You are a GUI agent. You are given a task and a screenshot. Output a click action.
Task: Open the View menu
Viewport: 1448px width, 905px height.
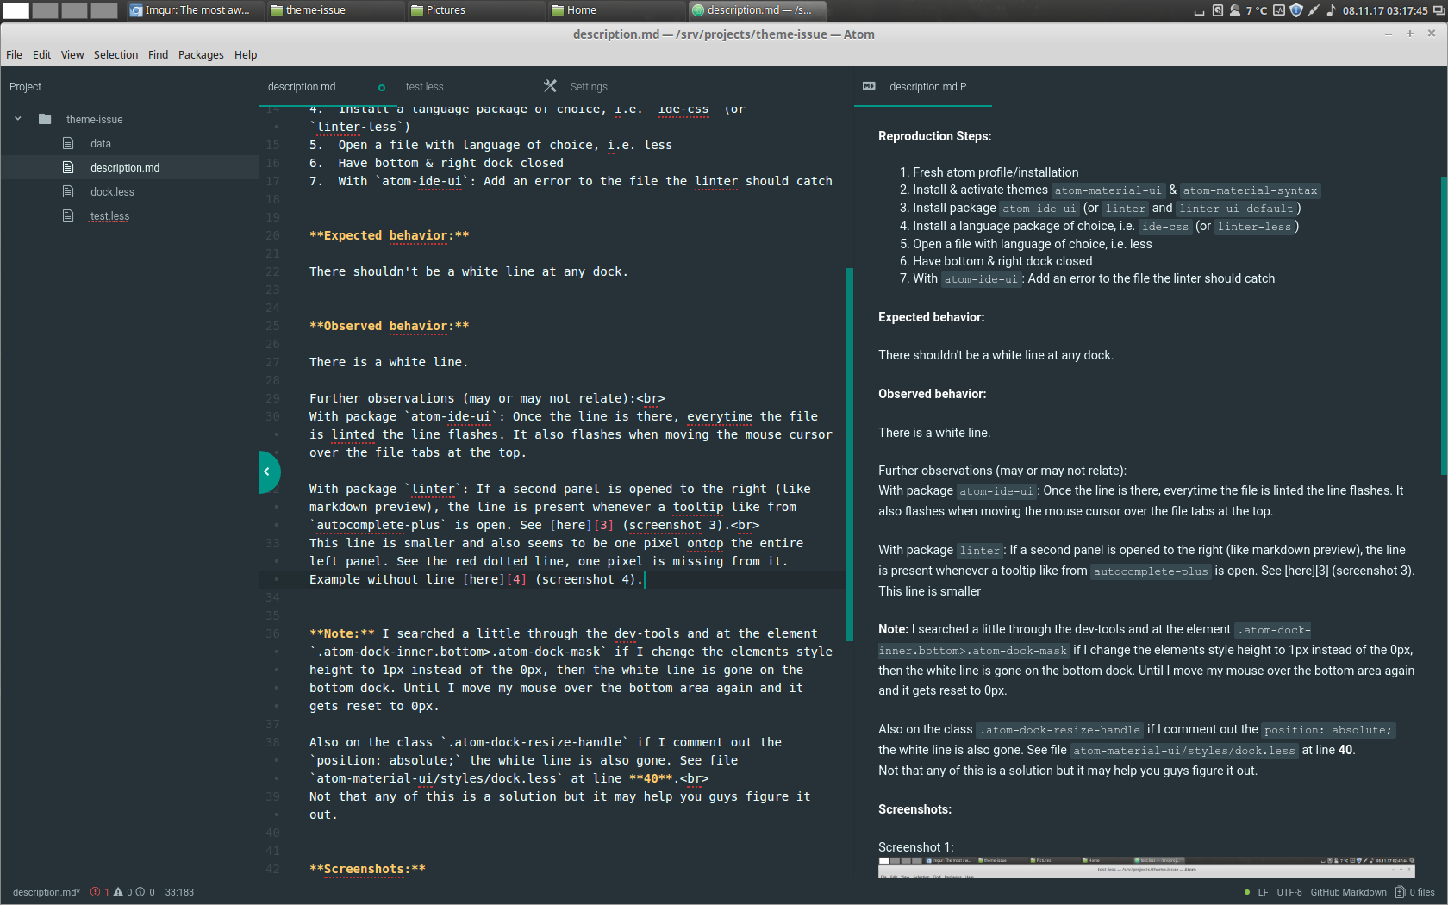point(72,54)
